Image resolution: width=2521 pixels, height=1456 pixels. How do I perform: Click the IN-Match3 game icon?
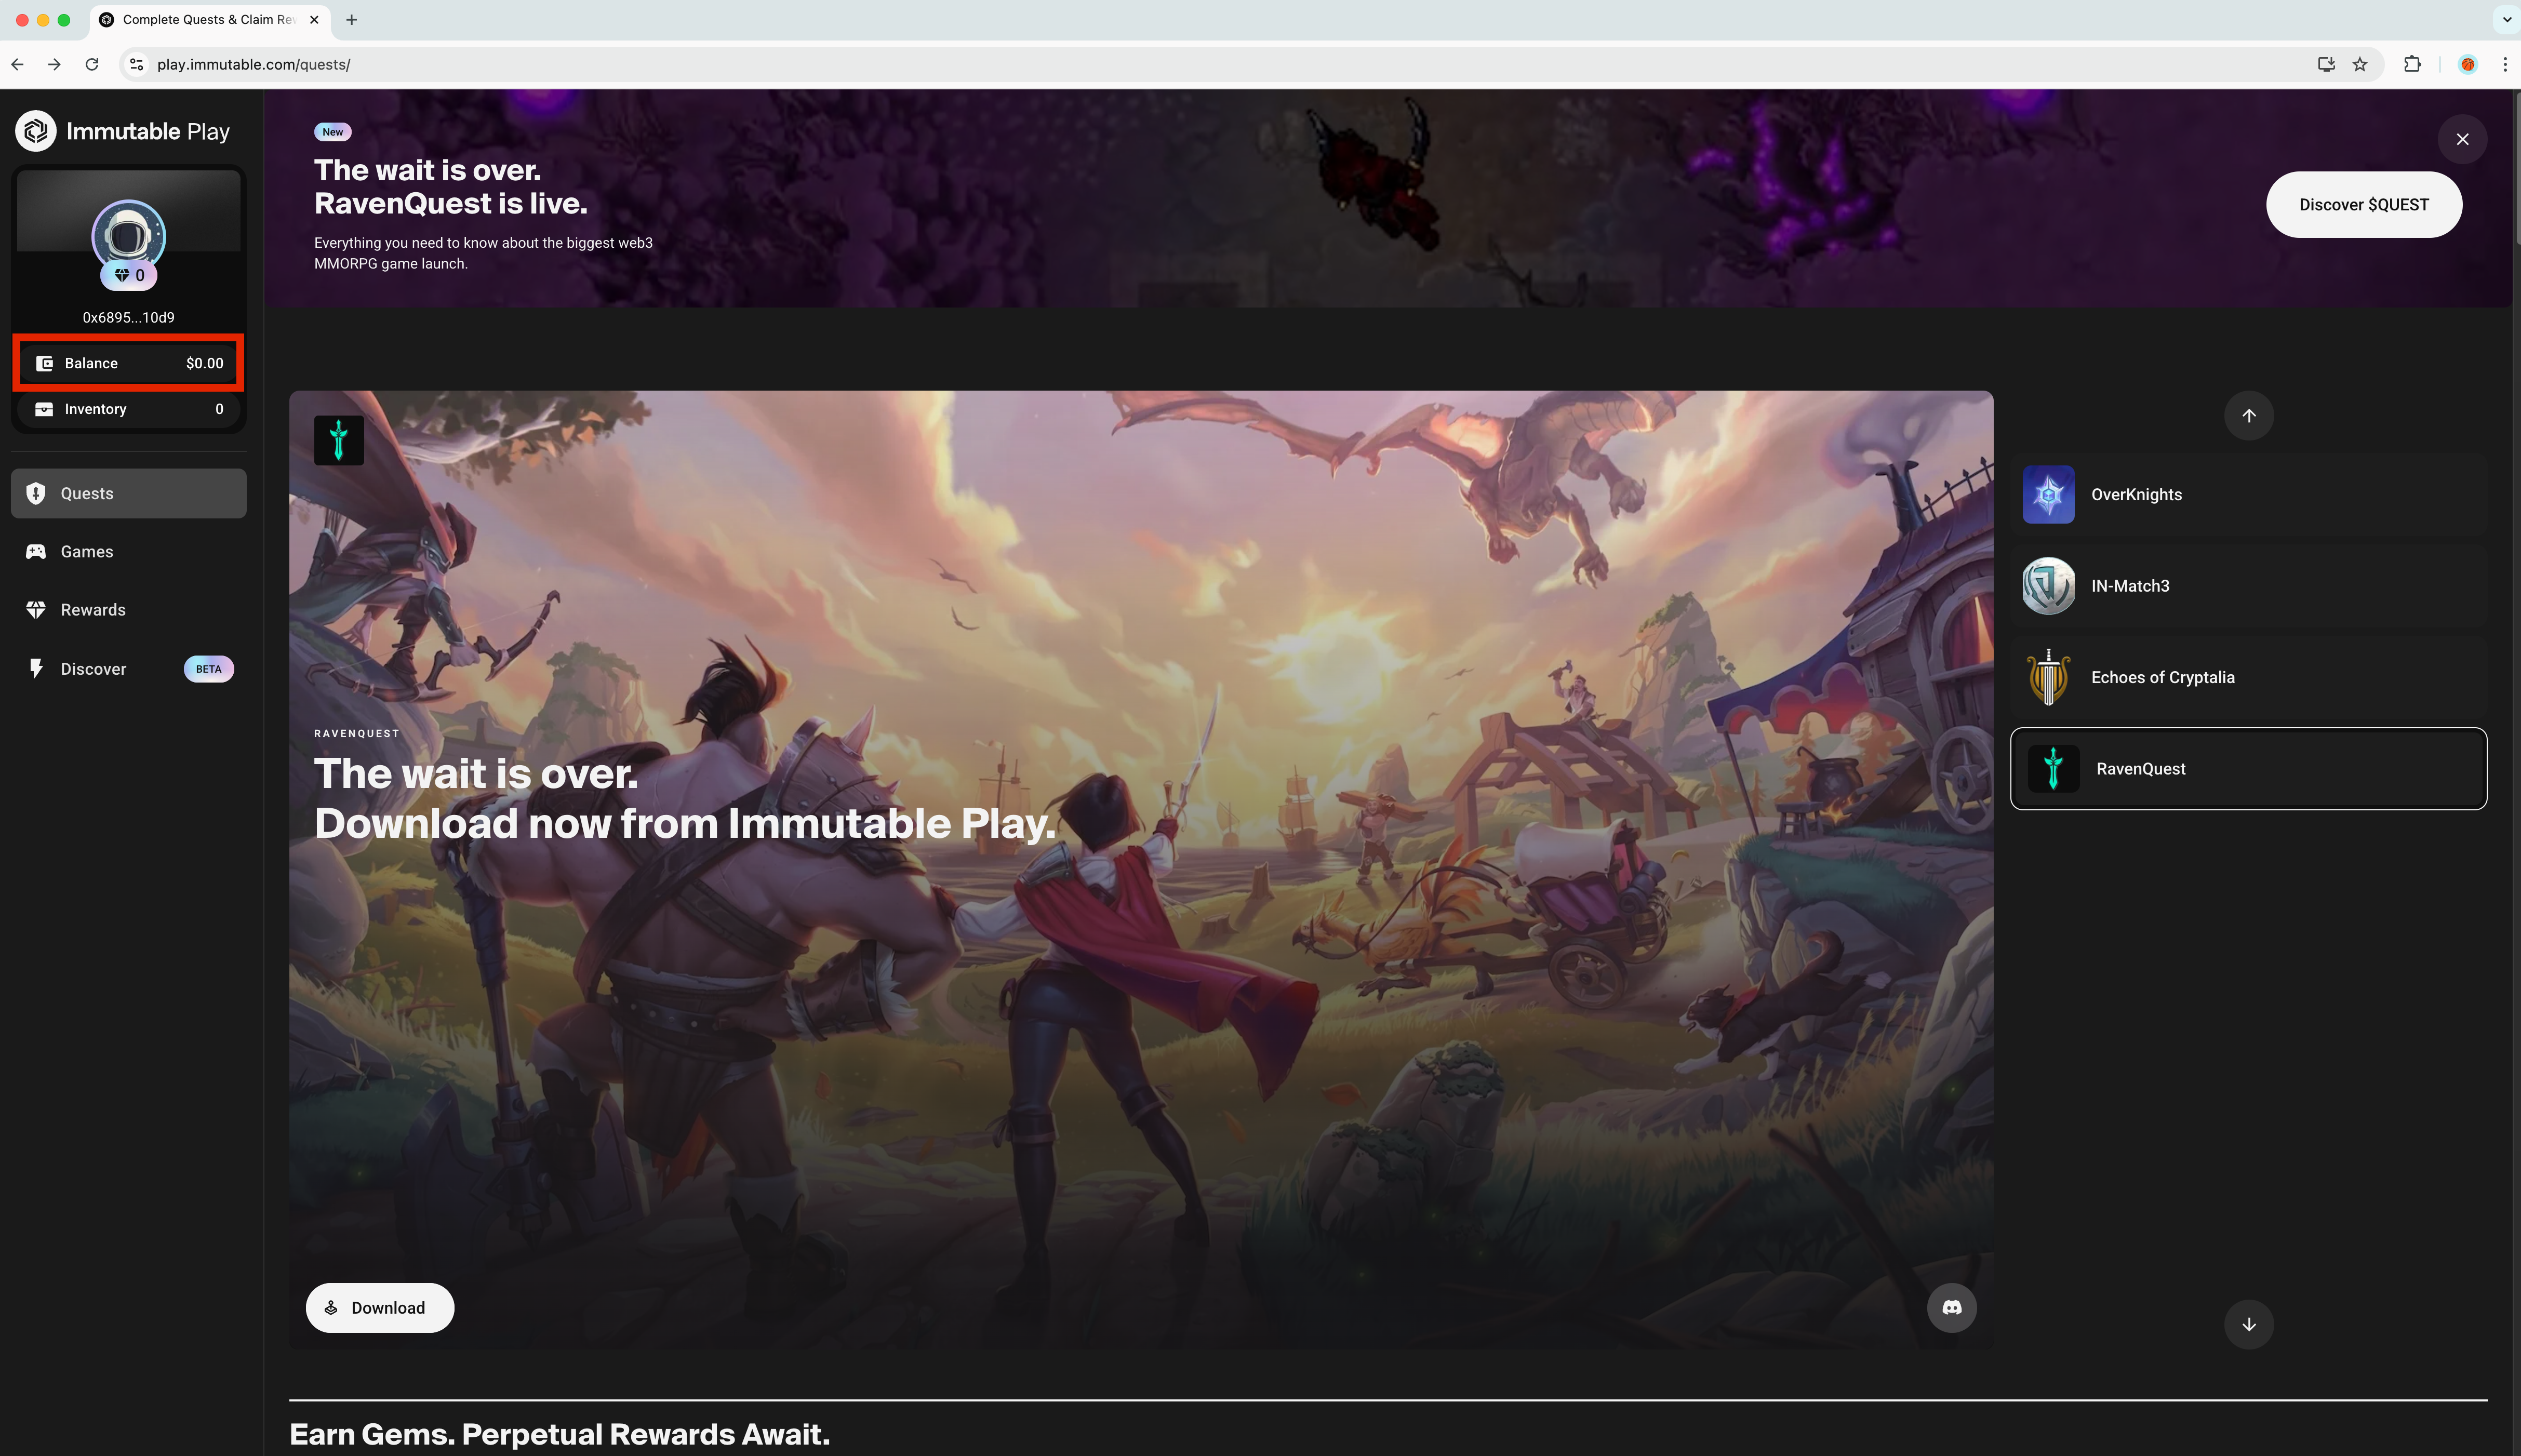[x=2048, y=586]
